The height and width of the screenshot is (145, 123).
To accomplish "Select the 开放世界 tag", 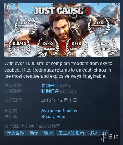I will (x=15, y=133).
